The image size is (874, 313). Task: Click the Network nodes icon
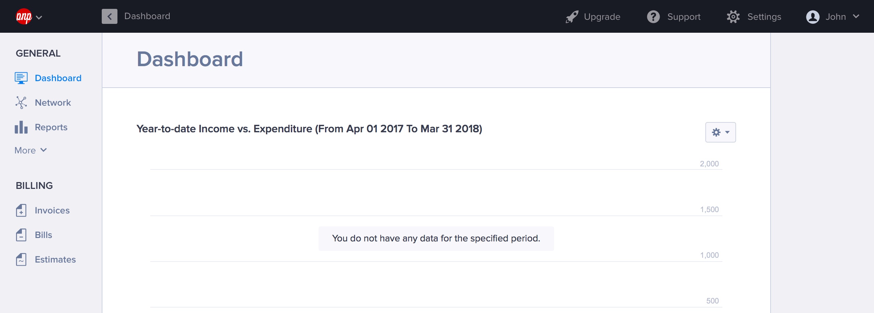coord(21,103)
